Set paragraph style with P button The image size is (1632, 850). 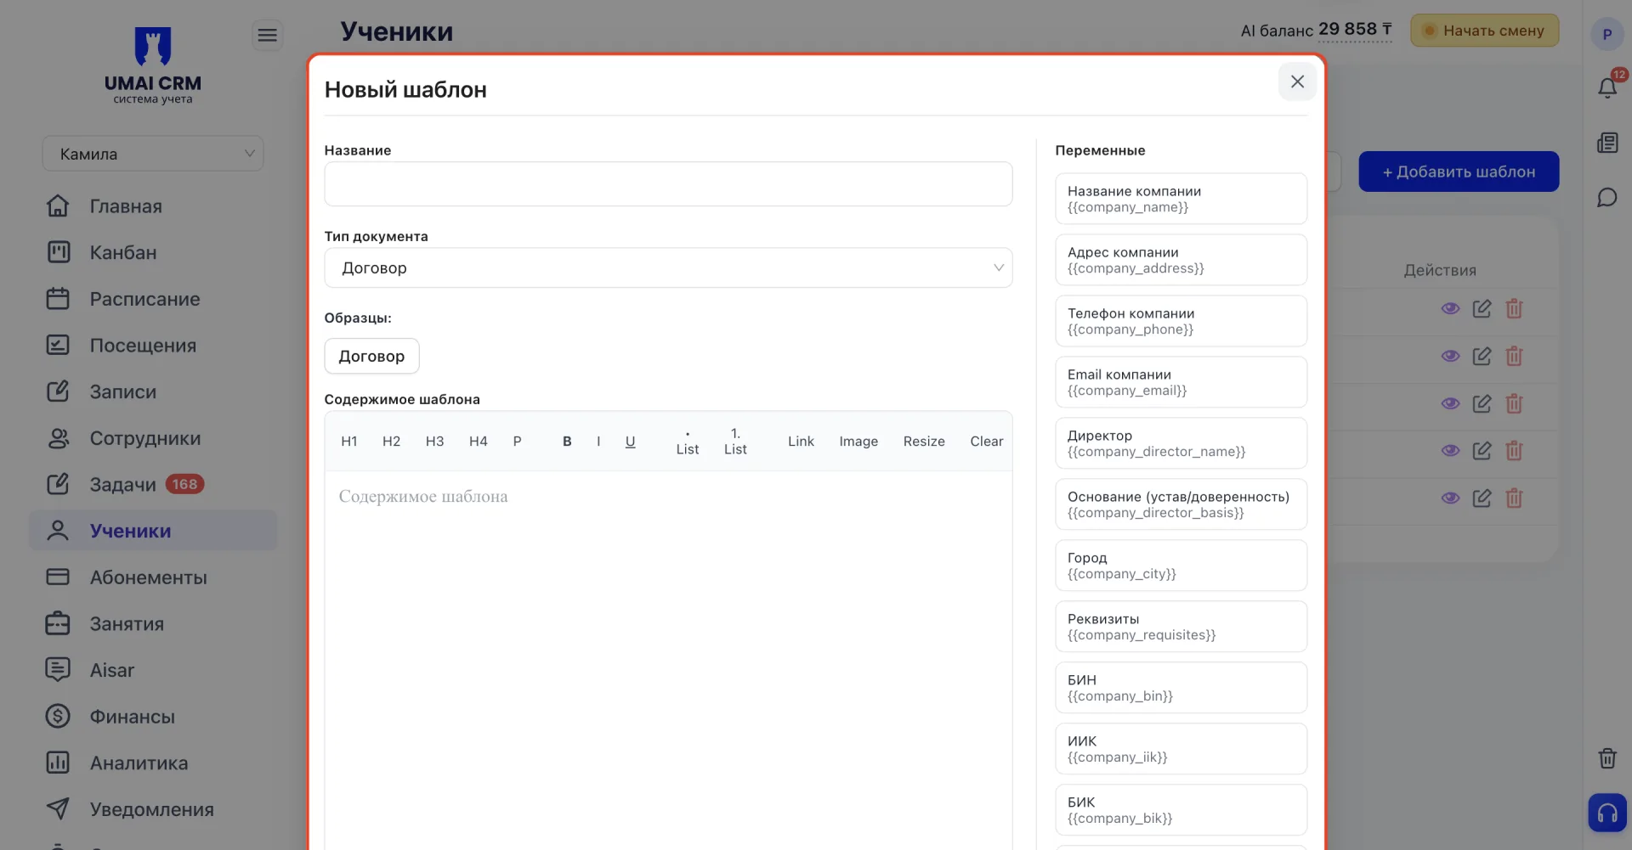click(517, 442)
